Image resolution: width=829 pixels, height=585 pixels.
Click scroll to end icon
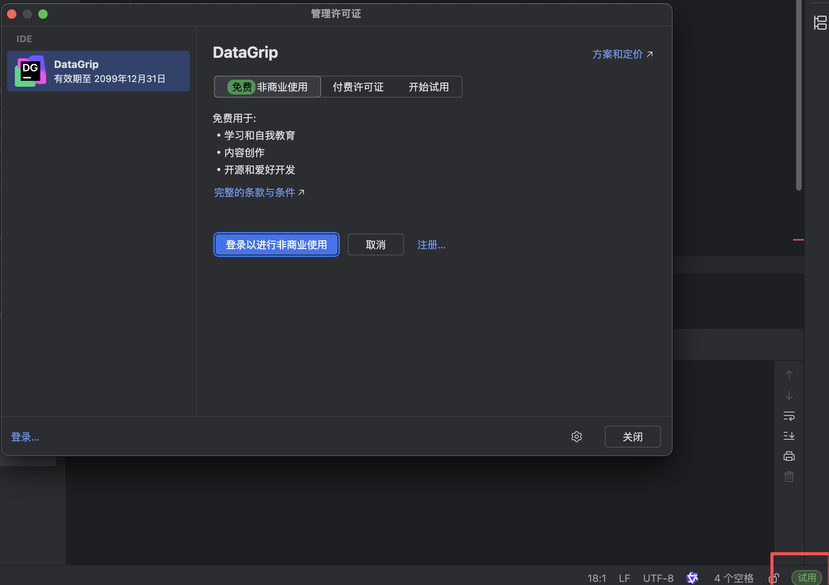pos(789,436)
